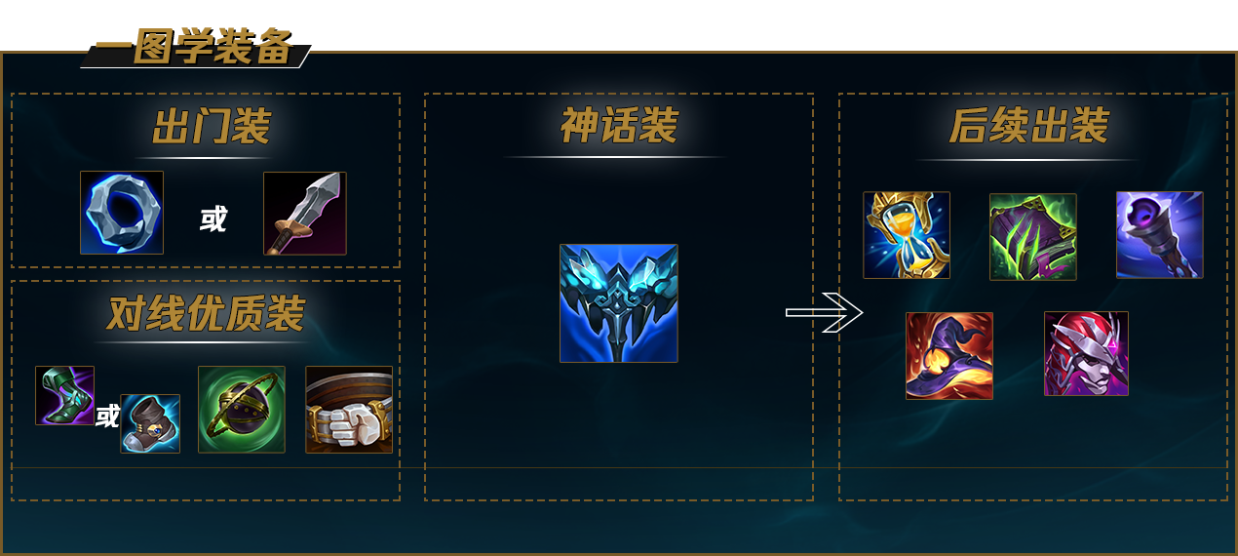
Task: Click the 出门装 section heading
Action: [211, 127]
